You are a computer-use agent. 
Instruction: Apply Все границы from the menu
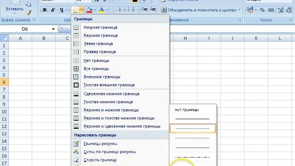(120, 69)
